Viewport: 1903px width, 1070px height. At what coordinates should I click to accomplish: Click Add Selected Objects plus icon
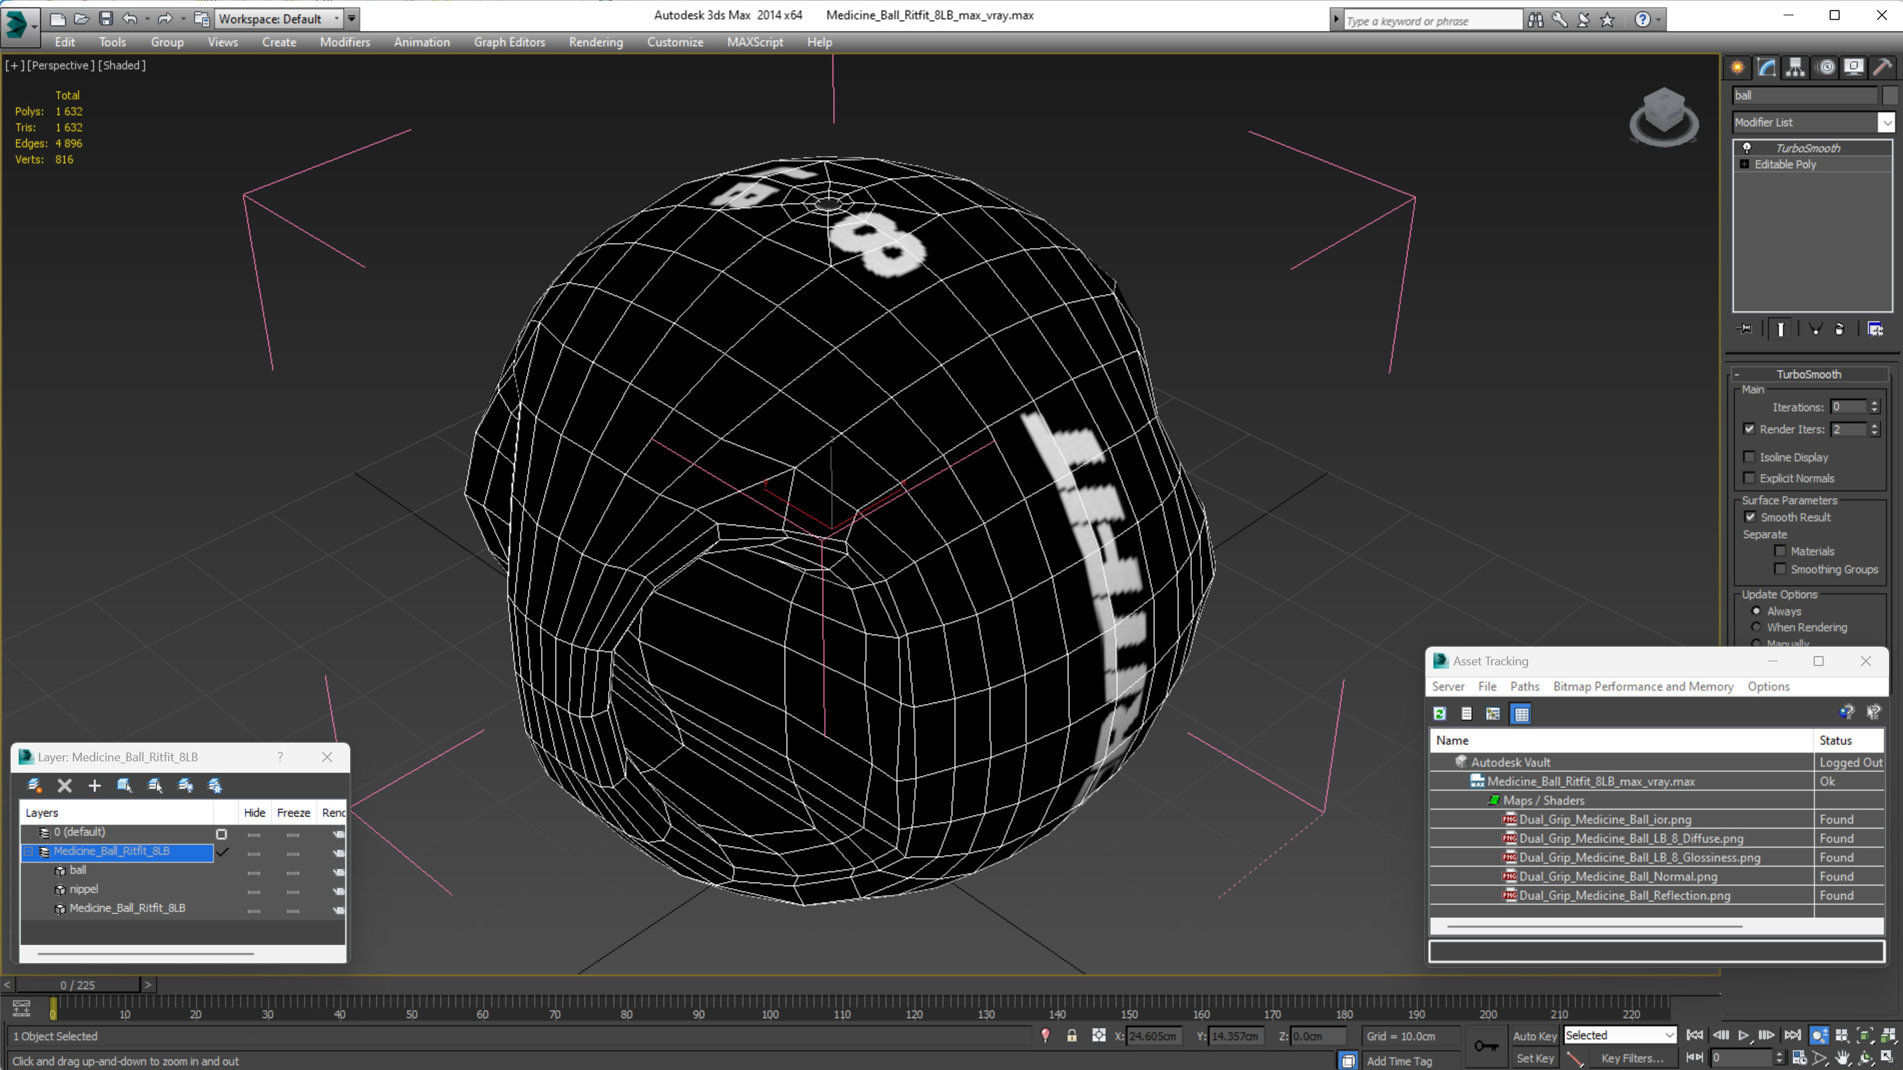[x=95, y=785]
